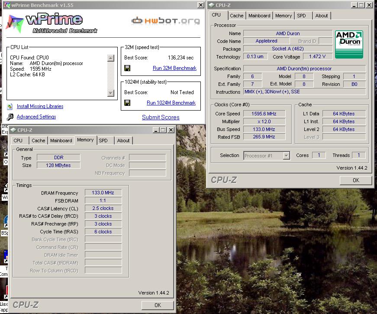Click the floppy save icon for 1024M score
The height and width of the screenshot is (314, 377).
[127, 103]
